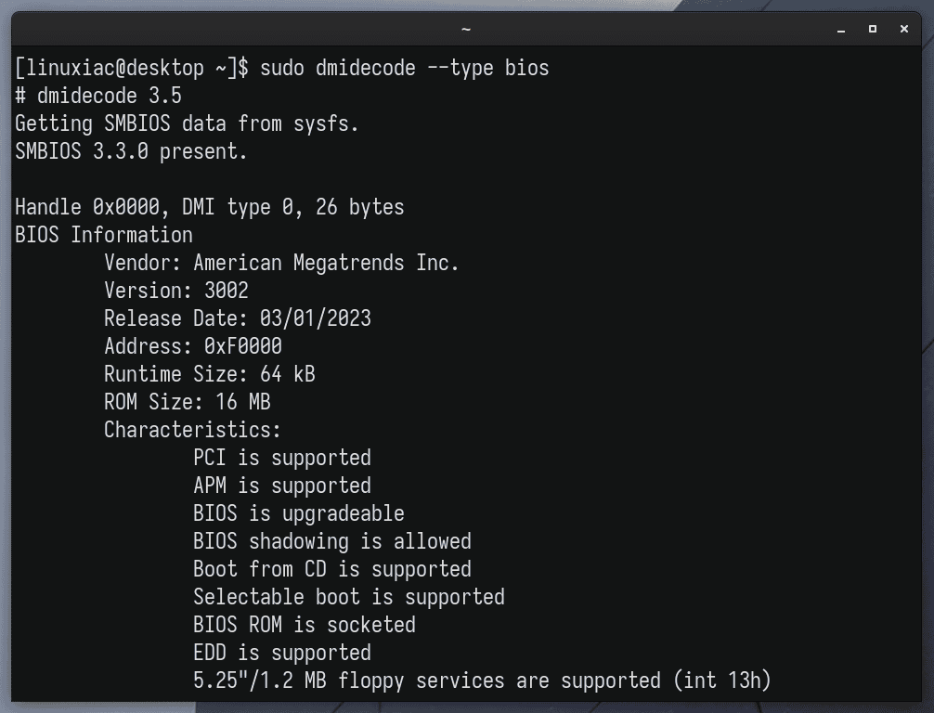Click the 'BIOS Information' heading

(104, 235)
